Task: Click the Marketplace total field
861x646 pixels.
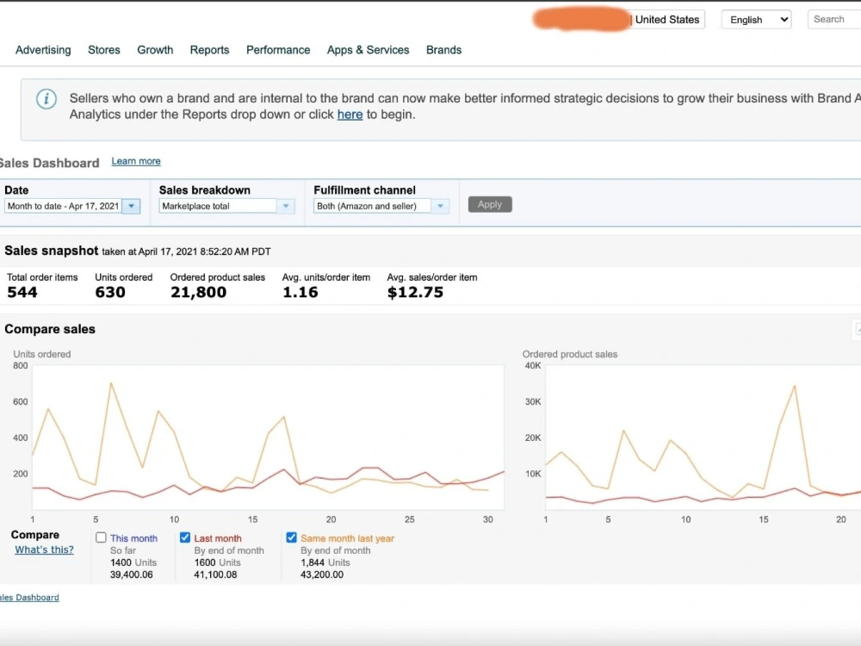Action: [x=218, y=206]
